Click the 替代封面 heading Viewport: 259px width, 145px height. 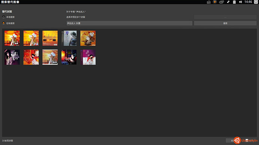coord(7,12)
